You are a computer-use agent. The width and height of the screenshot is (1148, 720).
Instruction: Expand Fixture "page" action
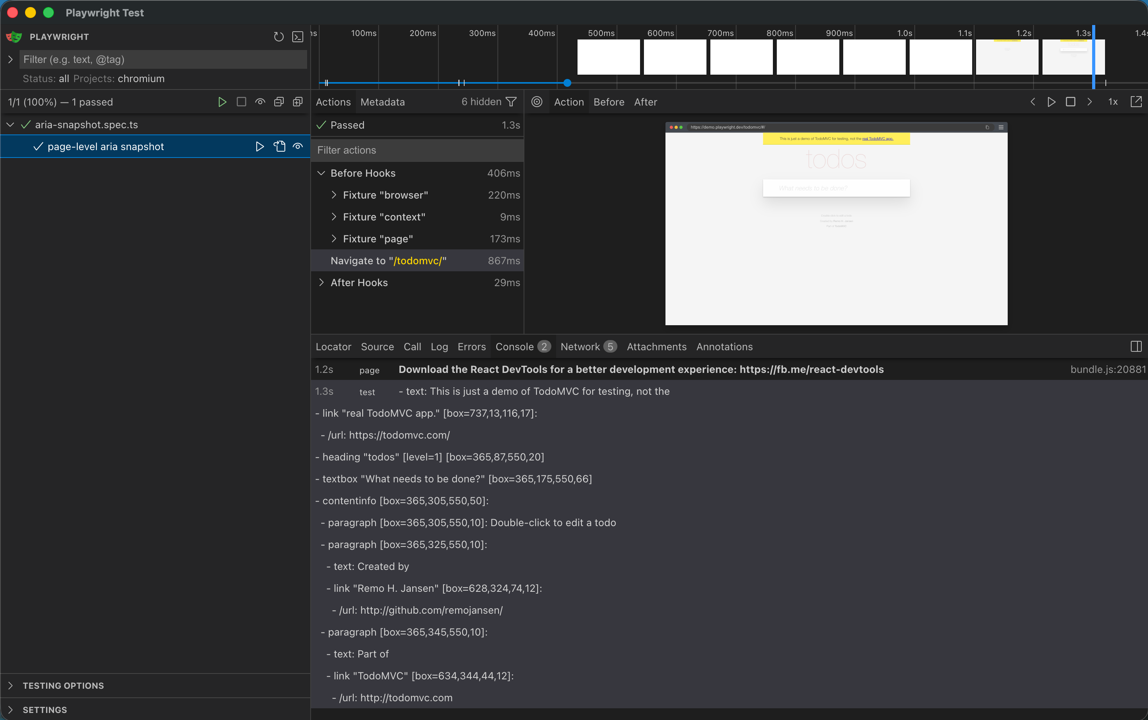click(x=334, y=239)
